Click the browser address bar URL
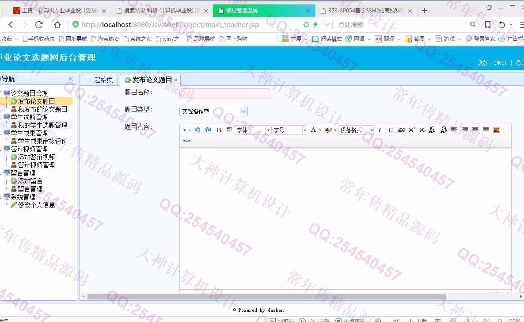The height and width of the screenshot is (322, 524). coord(170,24)
